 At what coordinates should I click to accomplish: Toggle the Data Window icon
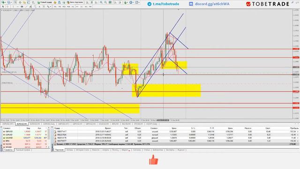pyautogui.click(x=20, y=2)
